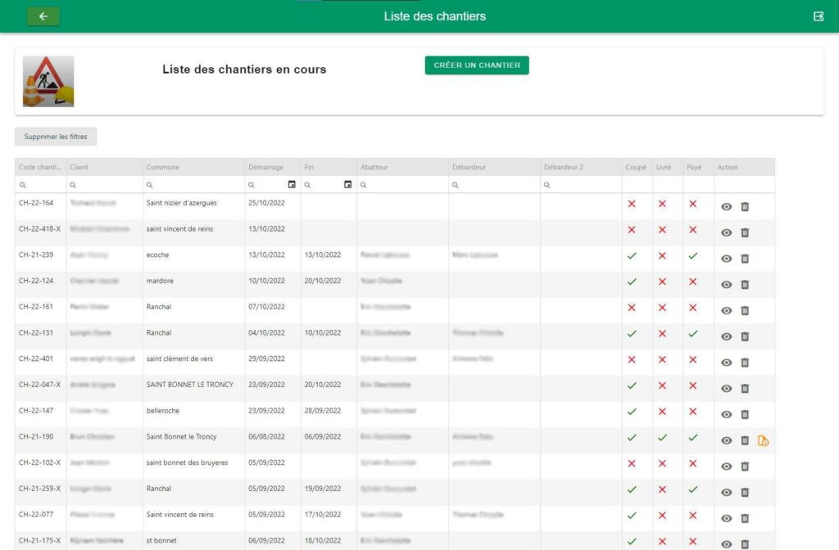Focus the Code chantier filter field
This screenshot has height=550, width=839.
tap(41, 185)
